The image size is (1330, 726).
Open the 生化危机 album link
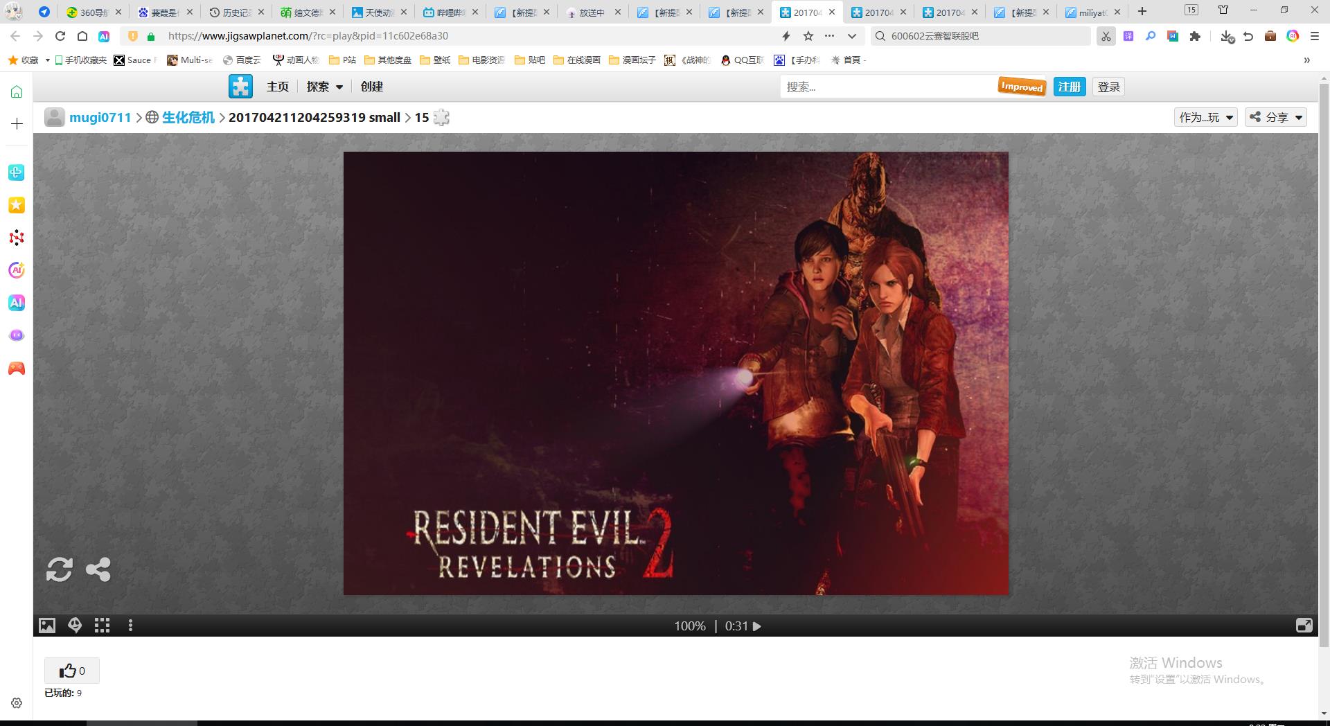click(x=188, y=117)
